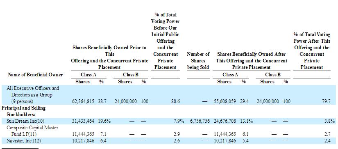Click the 79.7 voting power value

pyautogui.click(x=326, y=101)
